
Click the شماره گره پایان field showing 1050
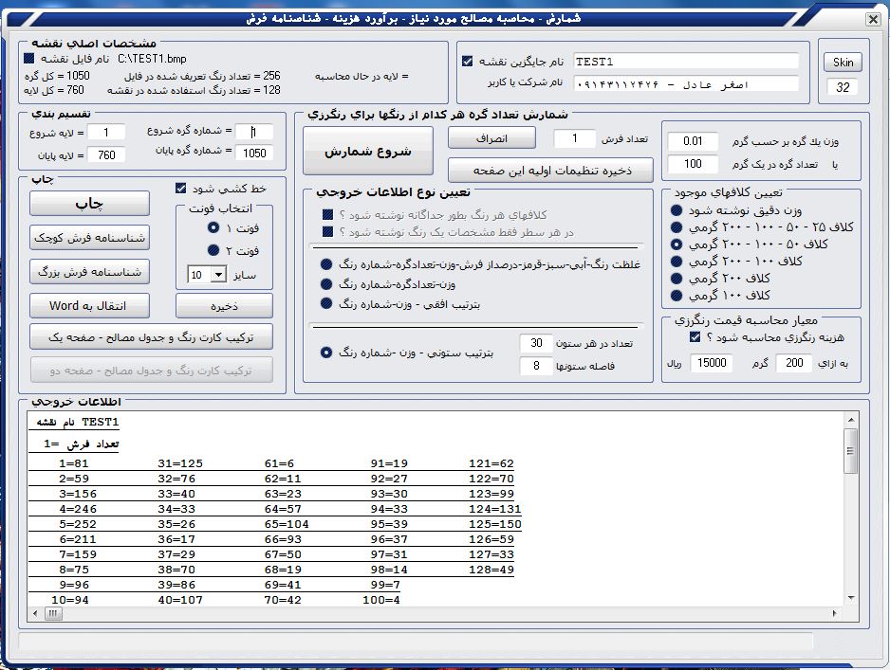pos(253,153)
